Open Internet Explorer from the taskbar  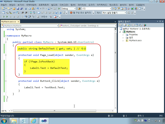34,121
